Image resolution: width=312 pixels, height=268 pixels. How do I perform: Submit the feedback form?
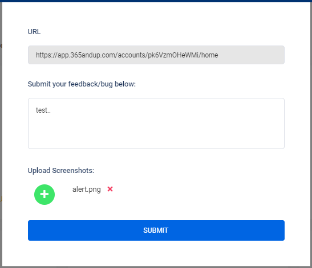coord(156,230)
